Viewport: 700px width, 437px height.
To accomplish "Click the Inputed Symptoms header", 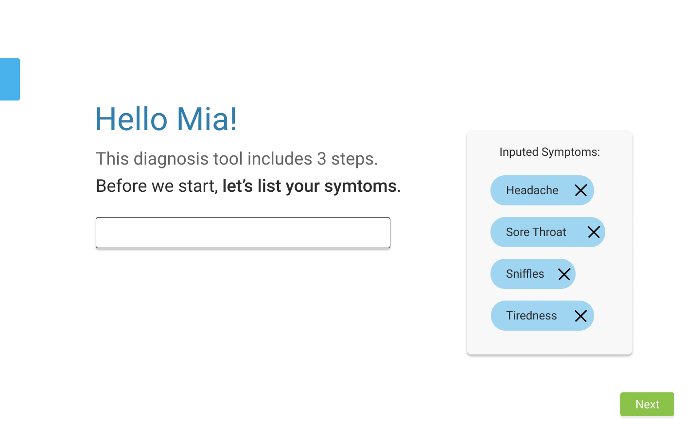I will pos(549,152).
